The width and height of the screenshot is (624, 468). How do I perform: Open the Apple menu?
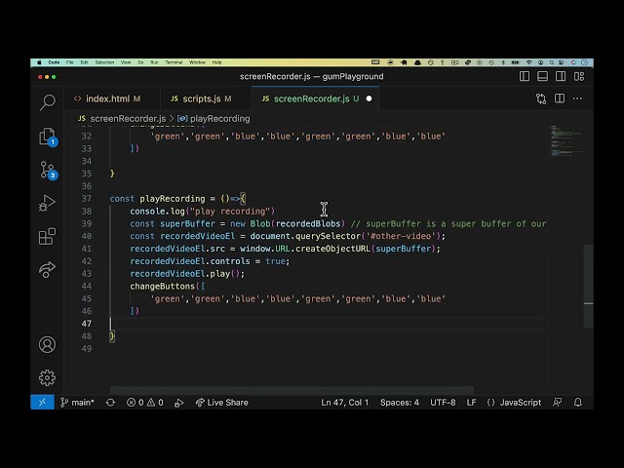(x=39, y=62)
